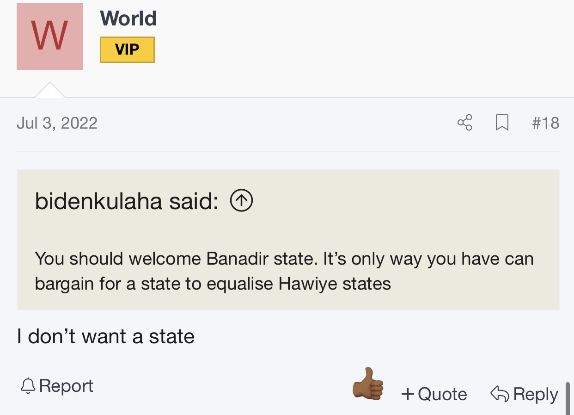Click the curved arrow icon before Reply
This screenshot has height=415, width=574.
(500, 394)
